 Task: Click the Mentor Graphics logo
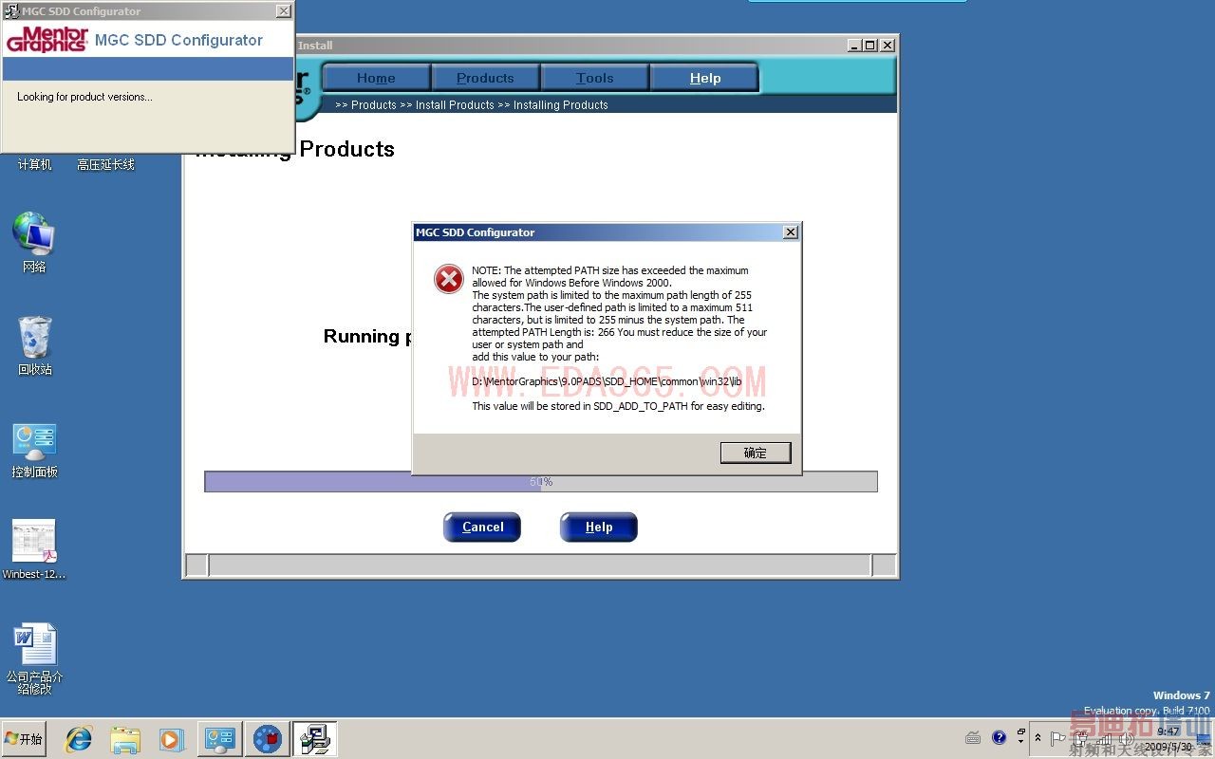(x=47, y=40)
